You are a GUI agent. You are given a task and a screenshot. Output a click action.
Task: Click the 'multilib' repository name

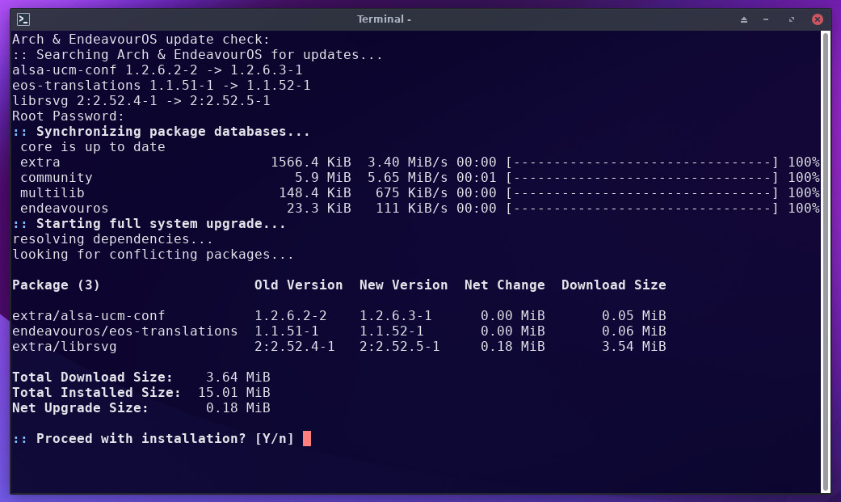click(x=53, y=192)
